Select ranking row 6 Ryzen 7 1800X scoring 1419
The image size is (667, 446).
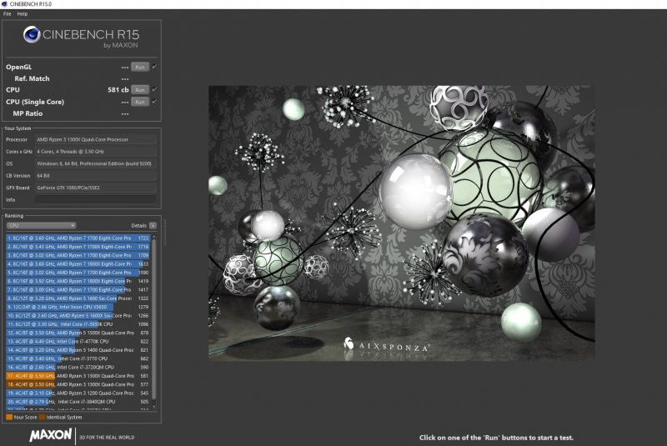pos(78,281)
